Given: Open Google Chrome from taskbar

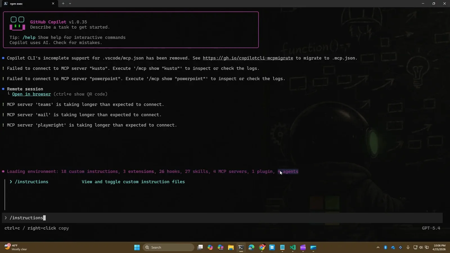Looking at the screenshot, I should pos(262,247).
